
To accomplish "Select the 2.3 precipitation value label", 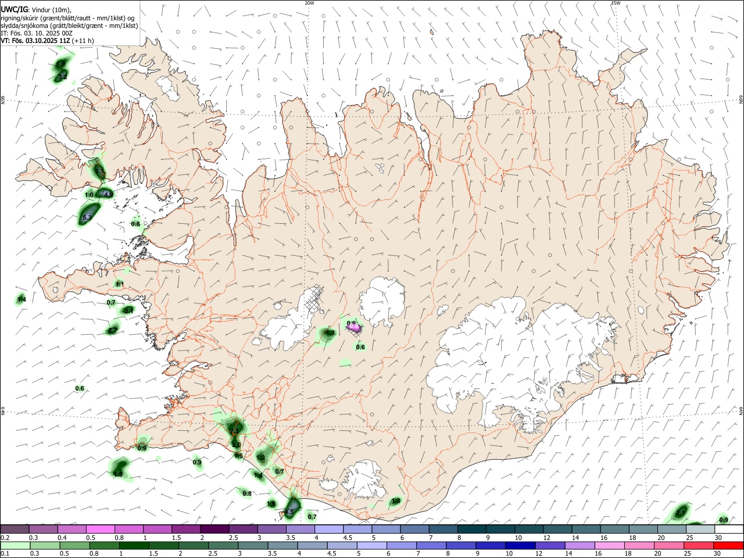I will click(x=234, y=431).
